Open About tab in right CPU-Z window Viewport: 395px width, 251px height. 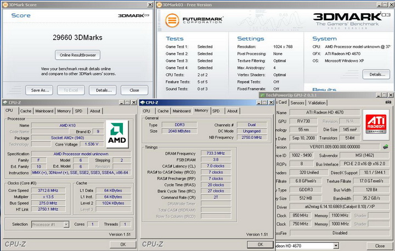click(x=232, y=111)
